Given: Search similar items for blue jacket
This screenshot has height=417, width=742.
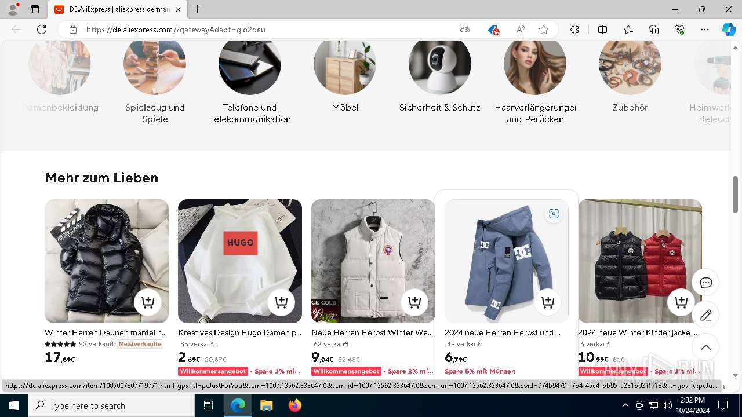Looking at the screenshot, I should 554,214.
